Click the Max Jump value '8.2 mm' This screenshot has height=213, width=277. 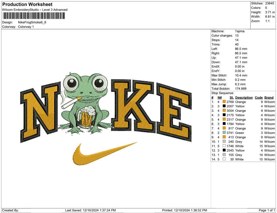point(240,84)
